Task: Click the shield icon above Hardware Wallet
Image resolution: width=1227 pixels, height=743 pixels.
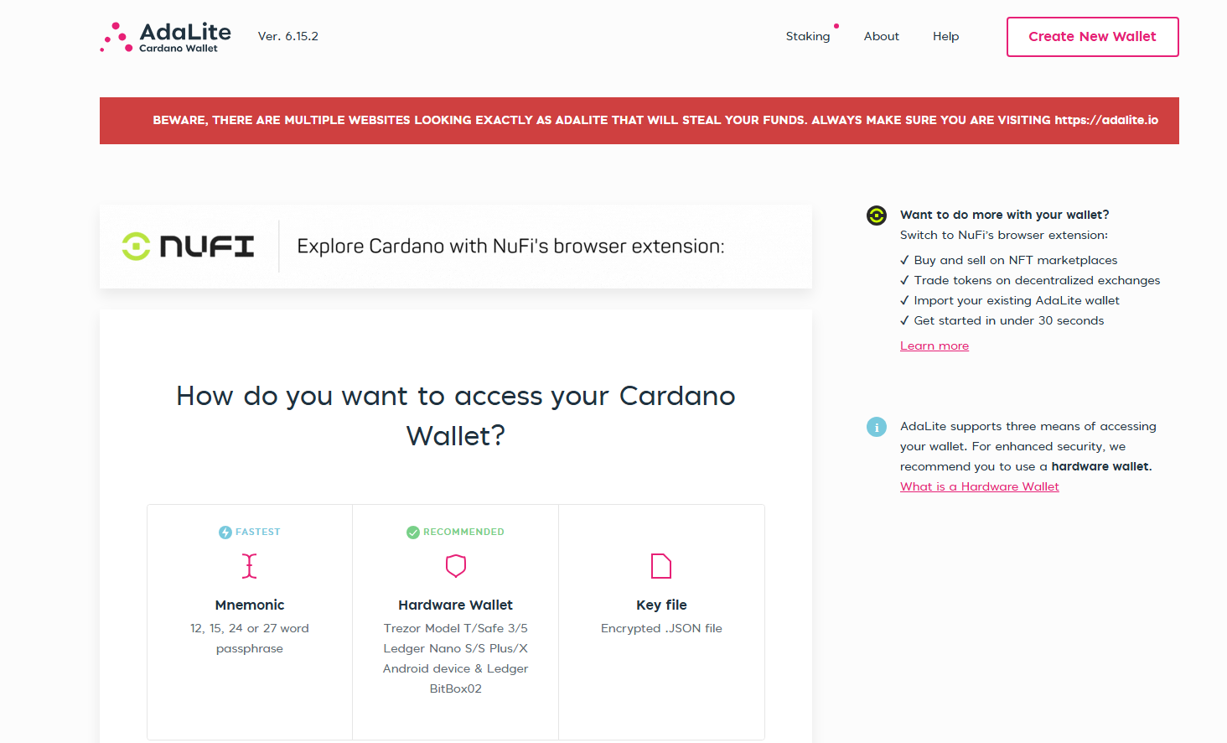Action: (x=455, y=565)
